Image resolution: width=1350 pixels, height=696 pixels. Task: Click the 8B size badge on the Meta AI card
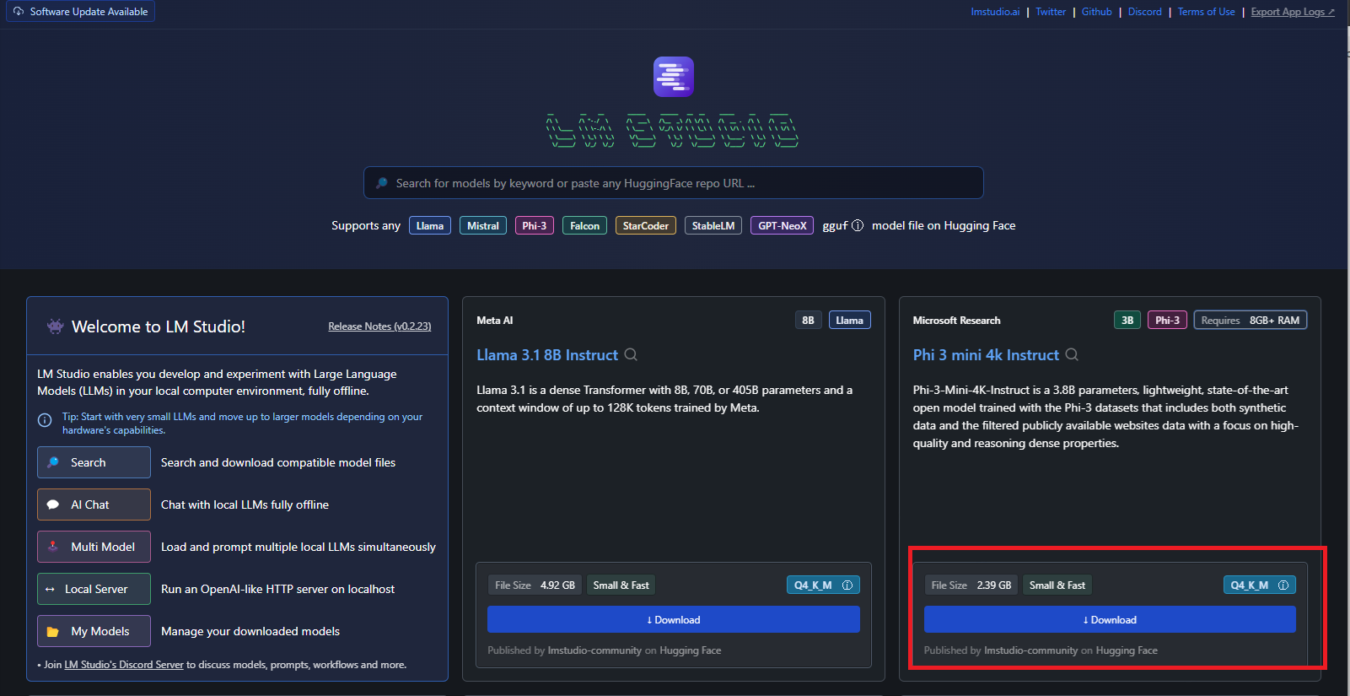pos(808,320)
